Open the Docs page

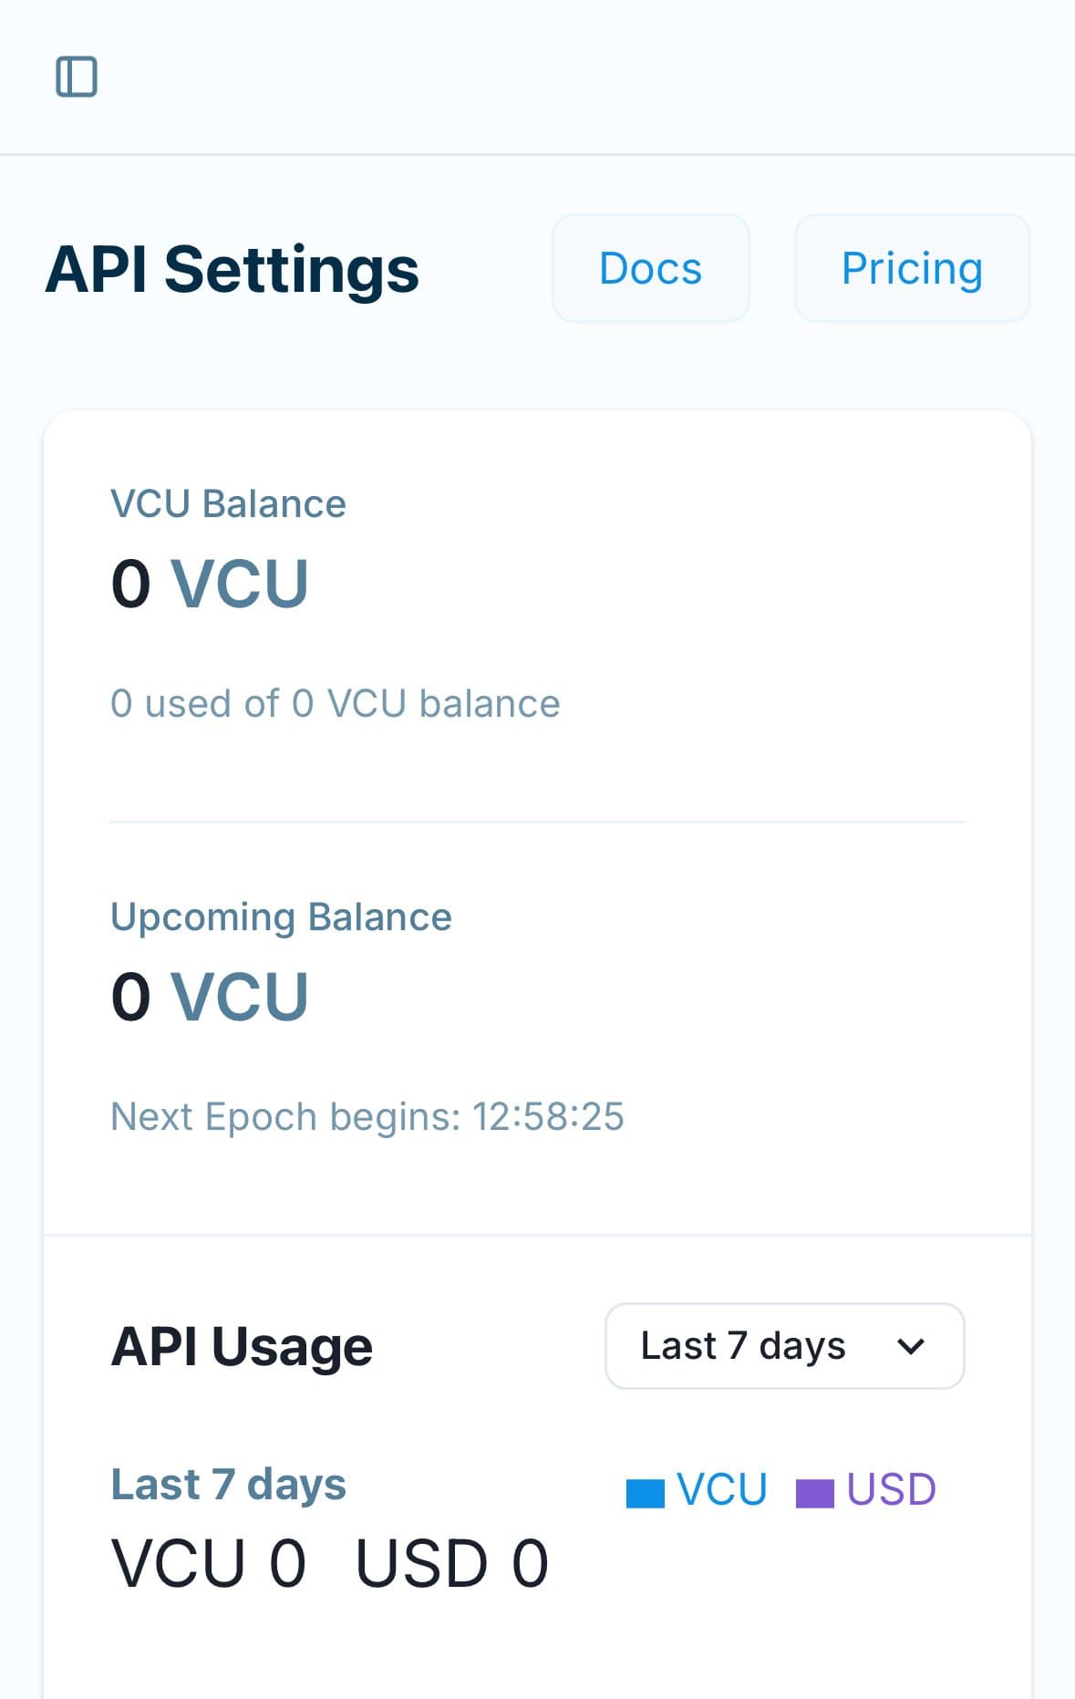(650, 268)
